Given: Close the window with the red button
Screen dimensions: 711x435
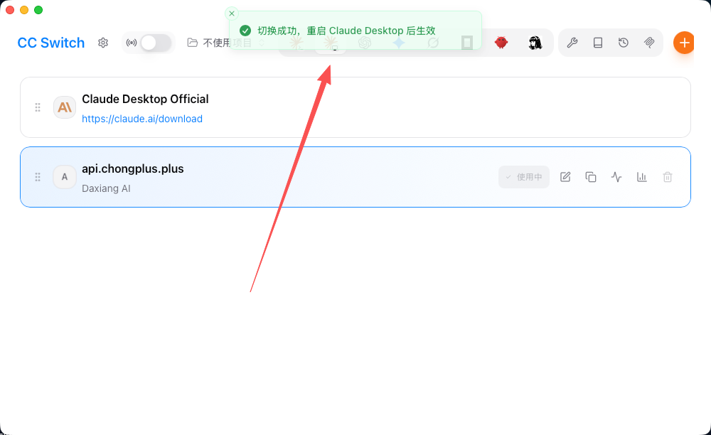Looking at the screenshot, I should coord(10,10).
